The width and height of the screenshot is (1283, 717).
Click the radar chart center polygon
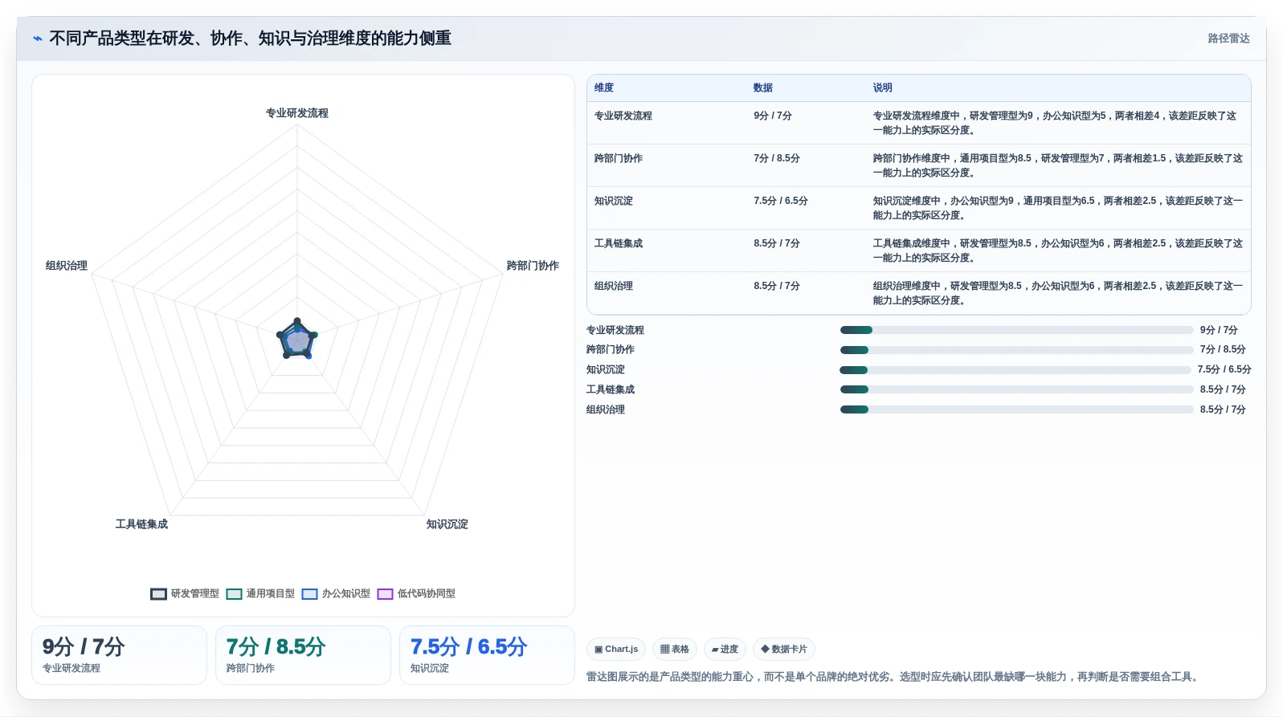click(297, 340)
